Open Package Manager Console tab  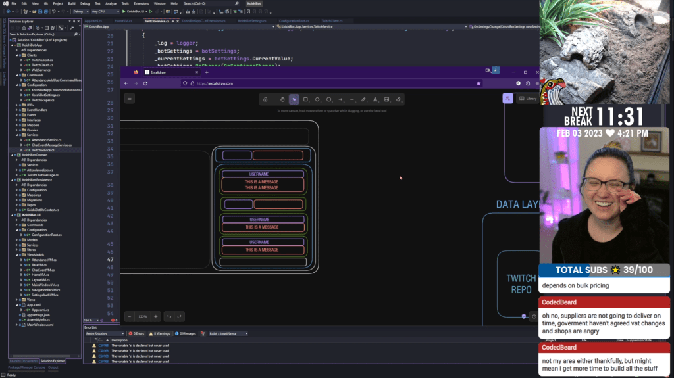[26, 367]
